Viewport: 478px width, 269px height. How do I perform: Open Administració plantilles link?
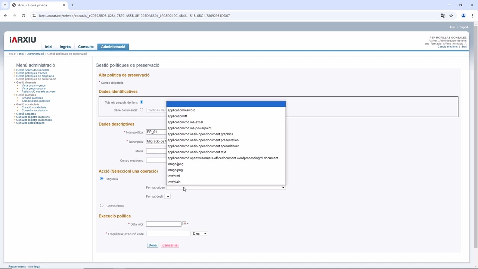tap(36, 101)
